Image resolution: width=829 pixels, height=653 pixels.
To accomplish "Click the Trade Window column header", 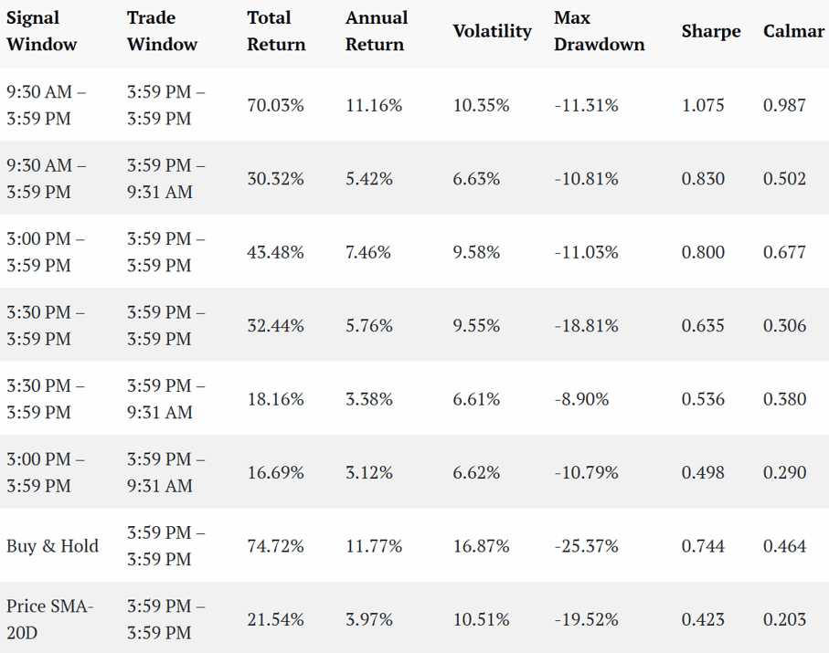I will tap(162, 31).
